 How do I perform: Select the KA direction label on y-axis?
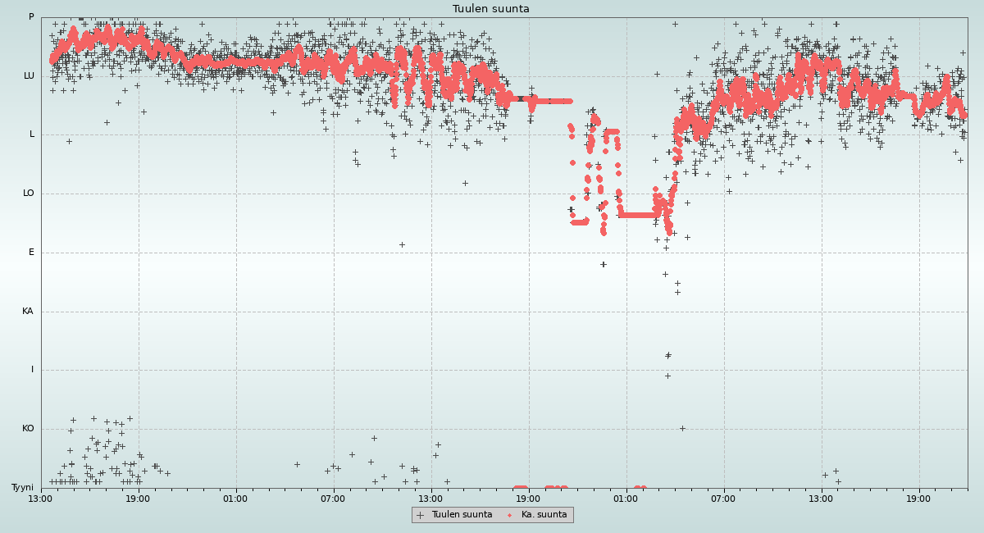tap(28, 312)
